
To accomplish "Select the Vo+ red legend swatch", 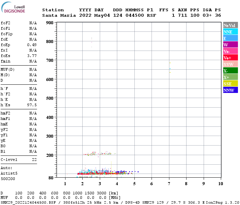I will 230,58.
